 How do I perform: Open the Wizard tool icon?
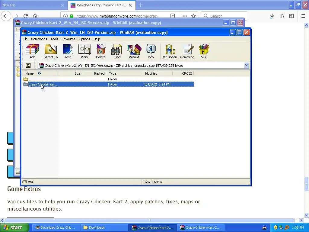click(x=134, y=51)
